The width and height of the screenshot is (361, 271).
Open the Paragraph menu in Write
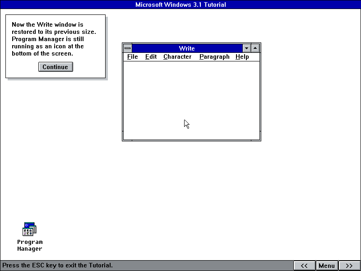pyautogui.click(x=214, y=57)
